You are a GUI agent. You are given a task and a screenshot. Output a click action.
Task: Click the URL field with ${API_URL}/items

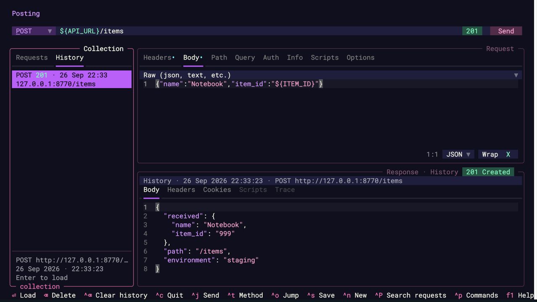pyautogui.click(x=259, y=31)
